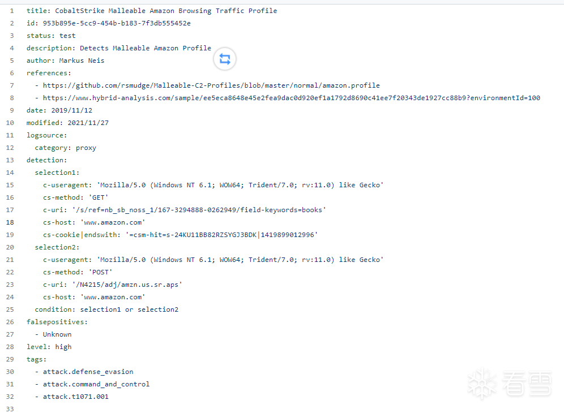Open the hybrid-analysis.com sample reference URL
The width and height of the screenshot is (564, 413).
click(292, 98)
